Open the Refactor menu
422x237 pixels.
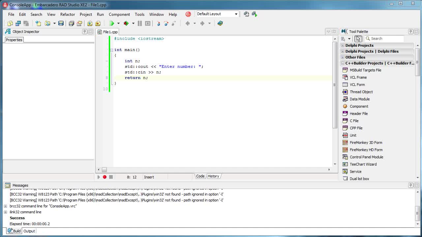pos(68,14)
